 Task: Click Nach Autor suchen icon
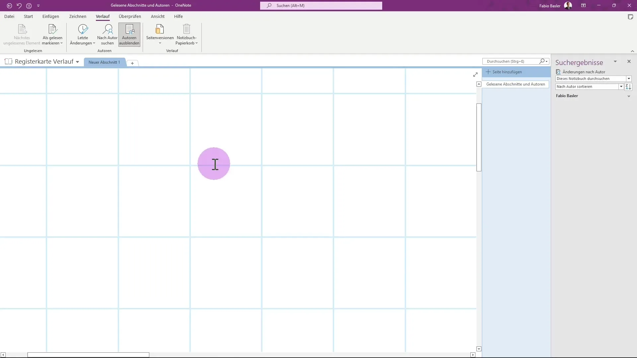click(107, 30)
